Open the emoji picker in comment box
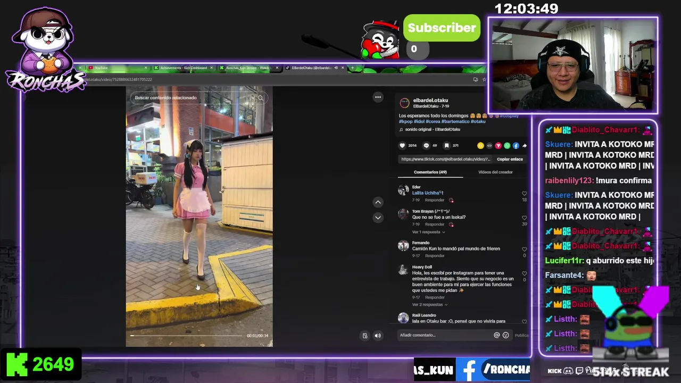Viewport: 681px width, 383px height. [505, 335]
